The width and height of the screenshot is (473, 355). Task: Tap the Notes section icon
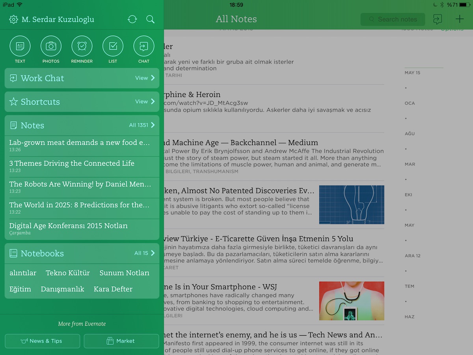[x=13, y=125]
